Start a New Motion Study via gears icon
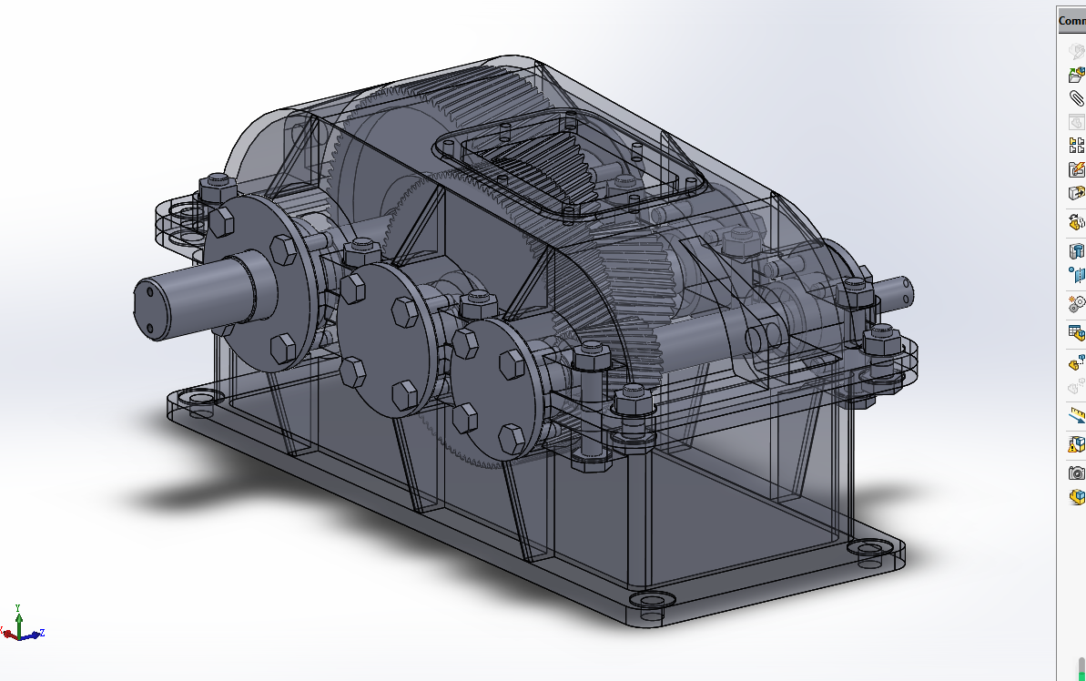 point(1076,304)
